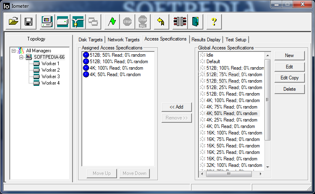Click global list scroll right arrow

(x=261, y=174)
